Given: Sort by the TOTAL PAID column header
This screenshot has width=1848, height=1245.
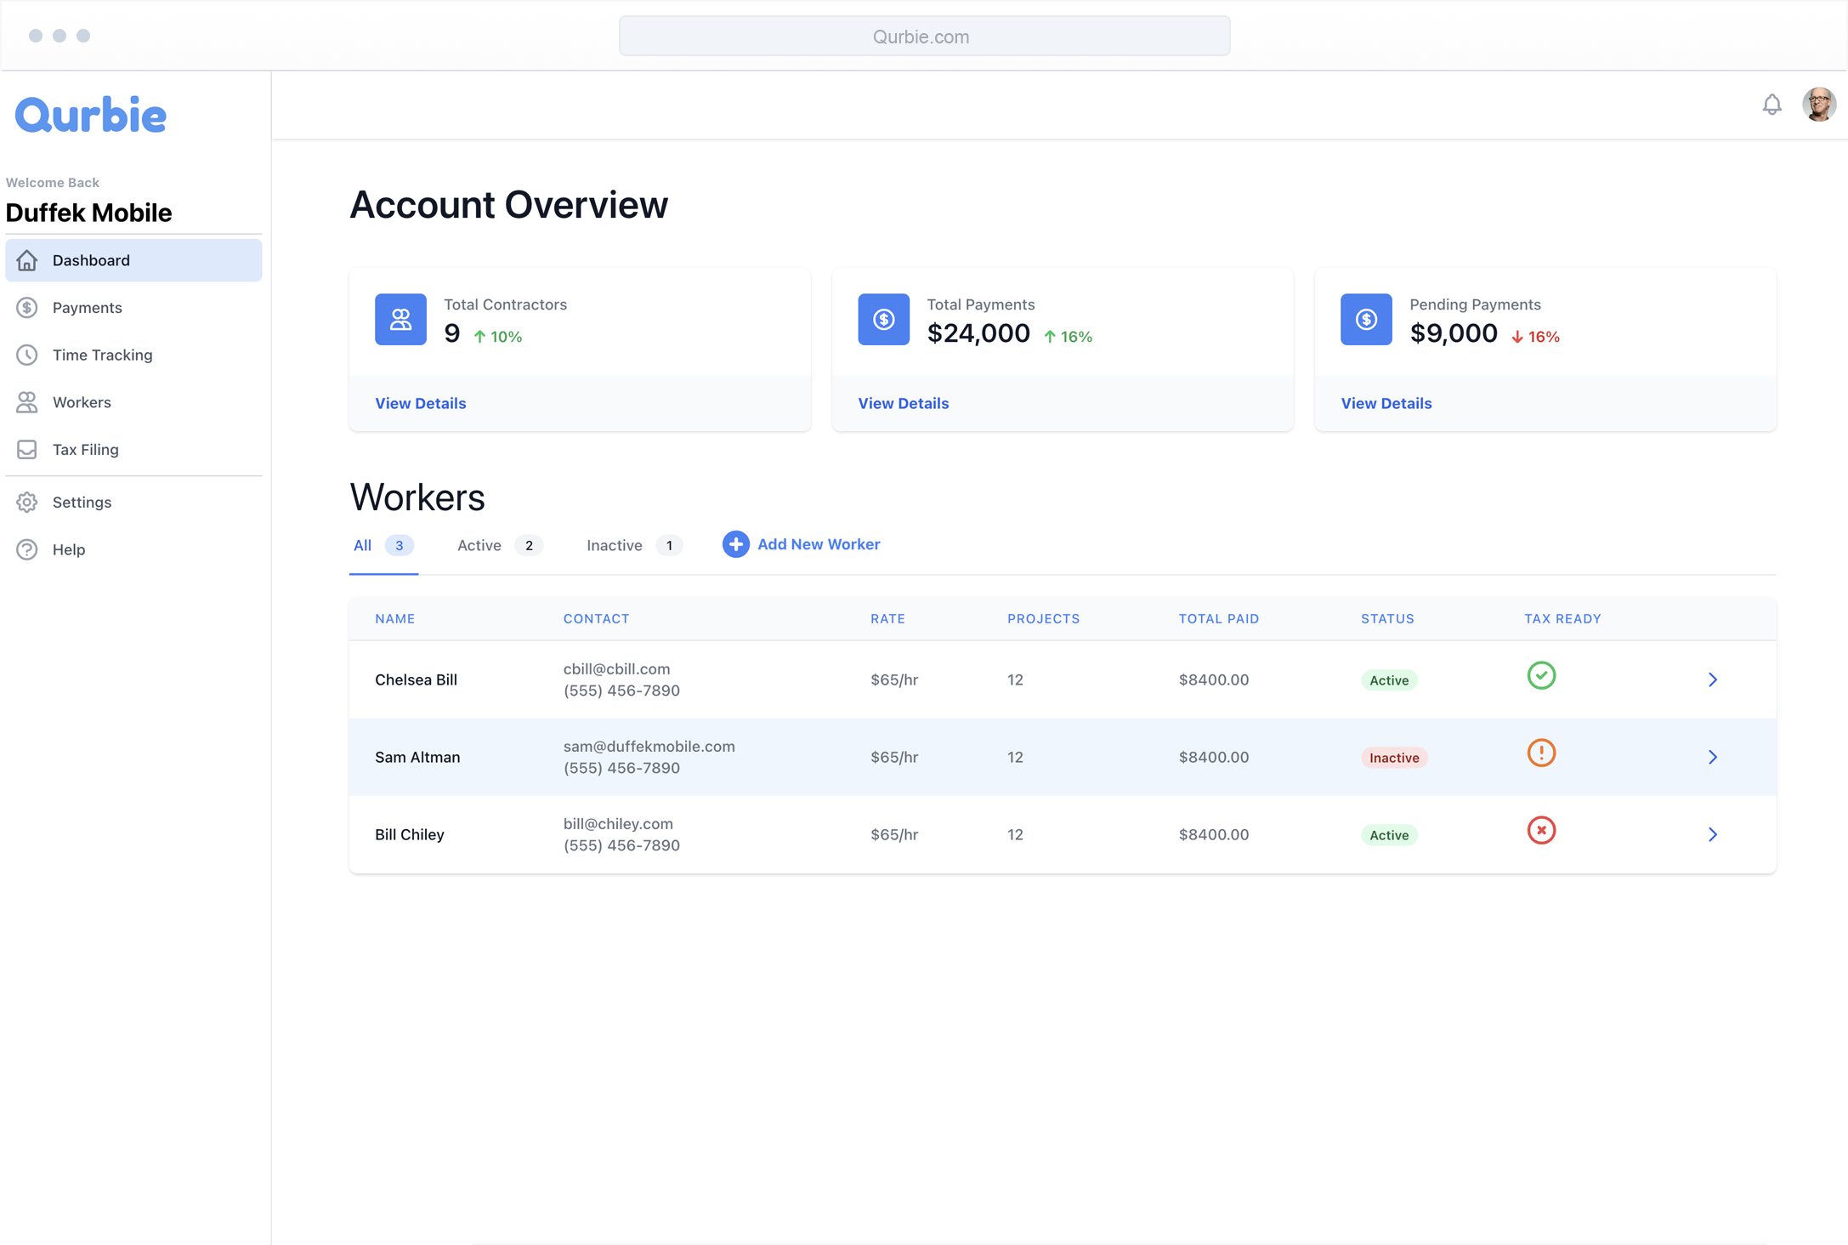Looking at the screenshot, I should pyautogui.click(x=1218, y=618).
